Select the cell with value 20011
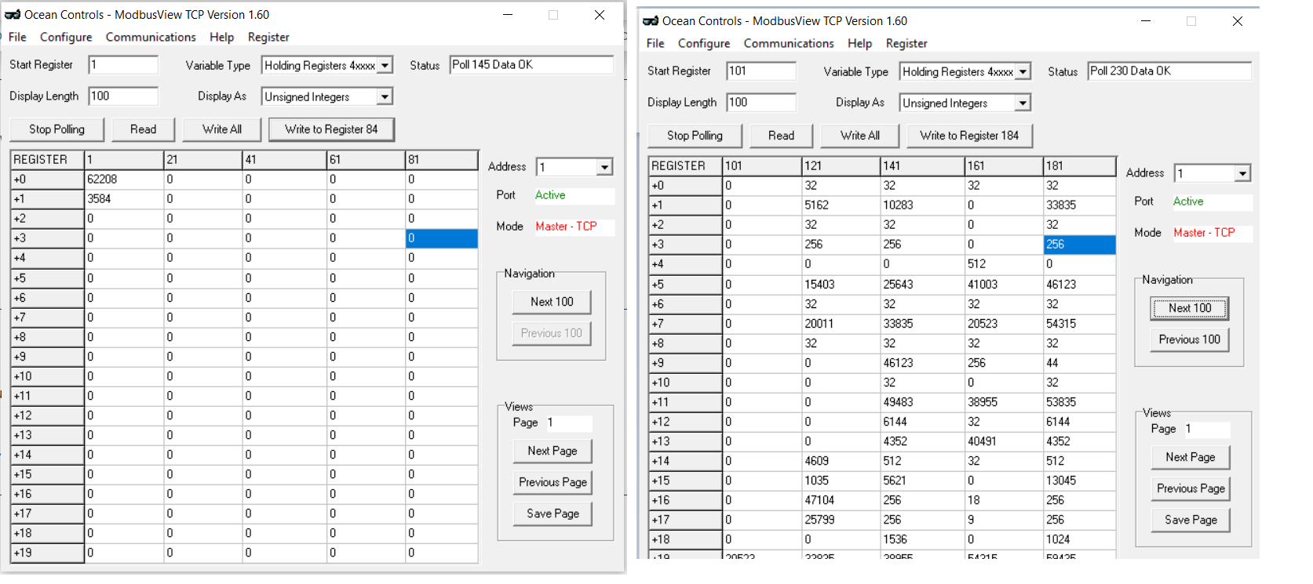This screenshot has height=584, width=1313. coord(841,324)
